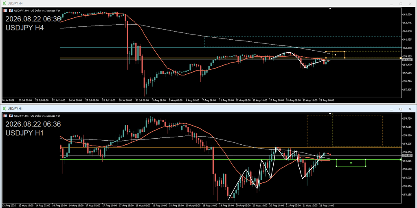Close the USDJPY,H1 chart window
This screenshot has height=208, width=417.
pos(410,109)
